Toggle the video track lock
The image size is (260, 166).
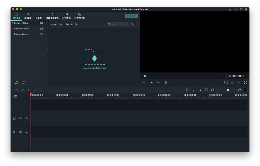26,118
